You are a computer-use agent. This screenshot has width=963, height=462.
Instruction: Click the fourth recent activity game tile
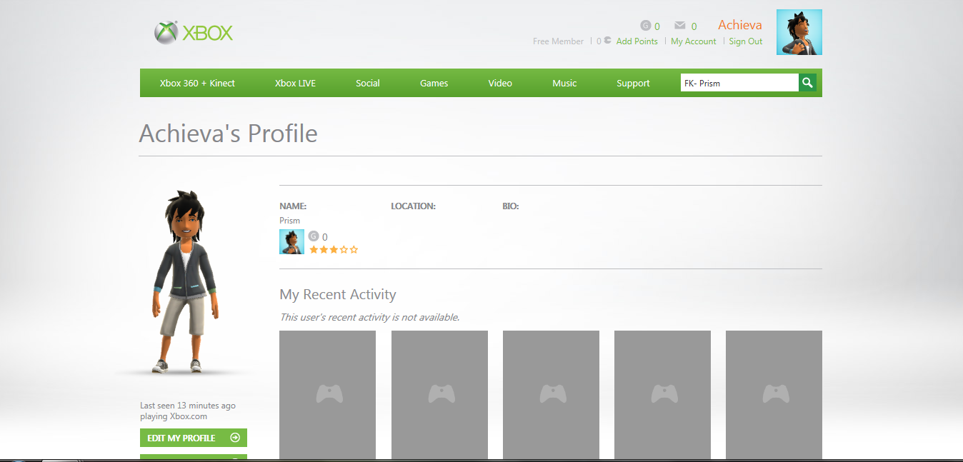pyautogui.click(x=662, y=394)
